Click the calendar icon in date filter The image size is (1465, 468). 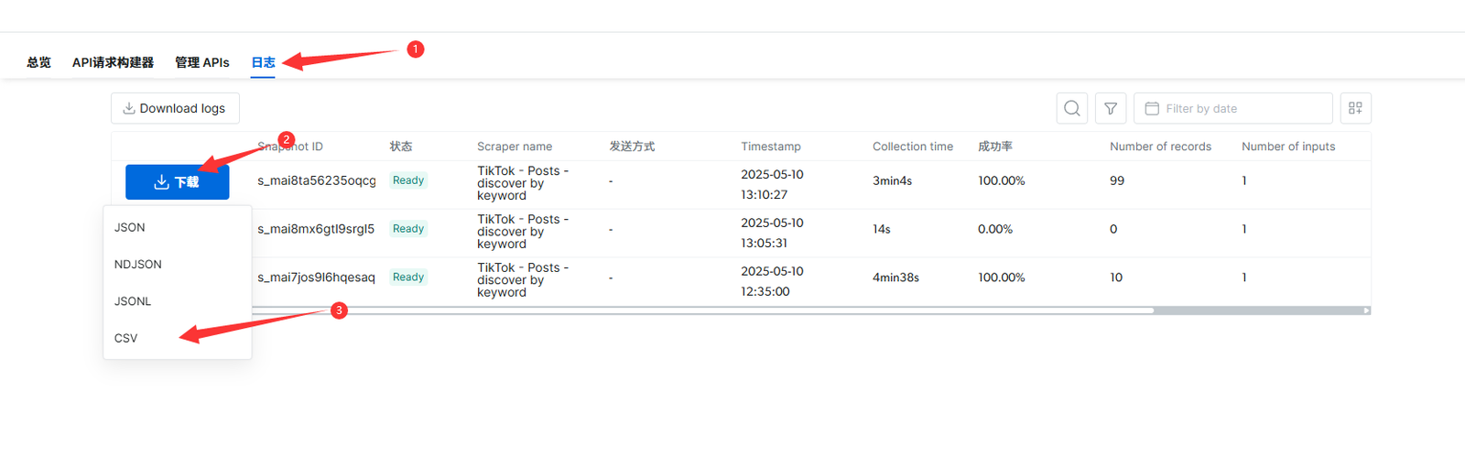pyautogui.click(x=1152, y=108)
